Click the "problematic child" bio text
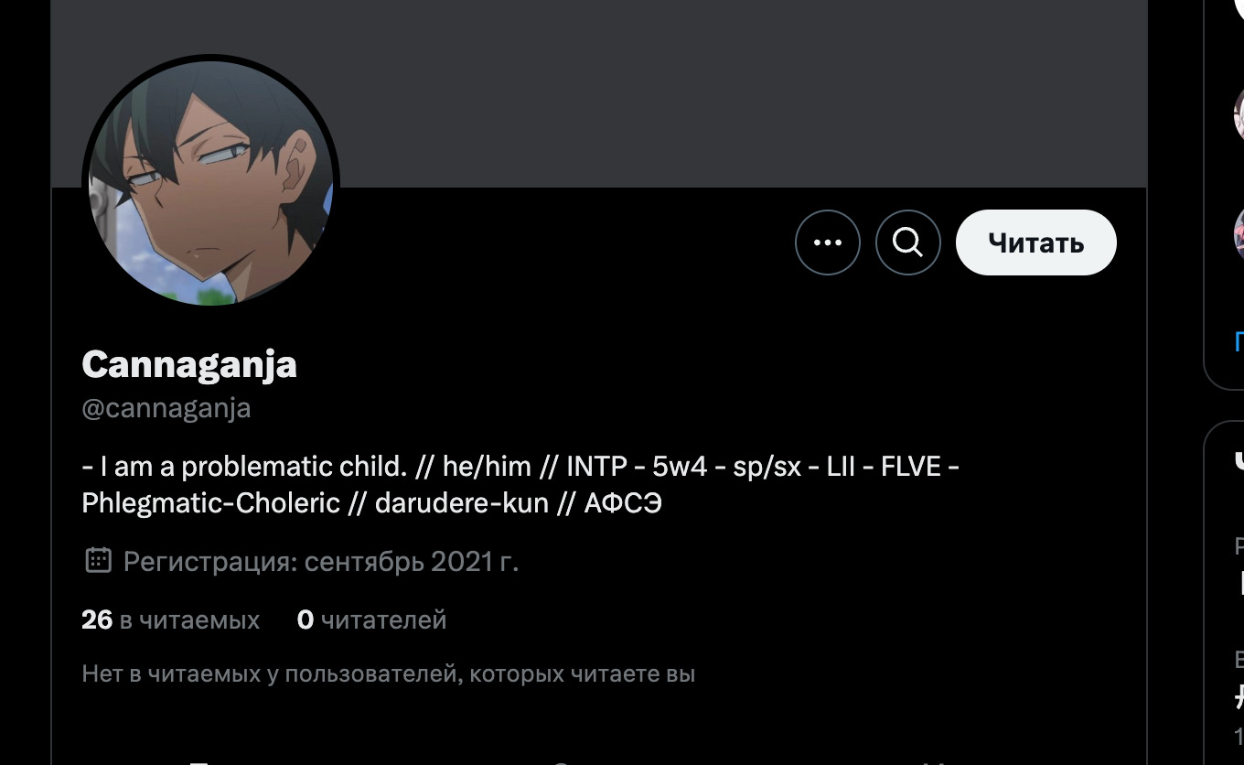Viewport: 1244px width, 765px height. 293,467
